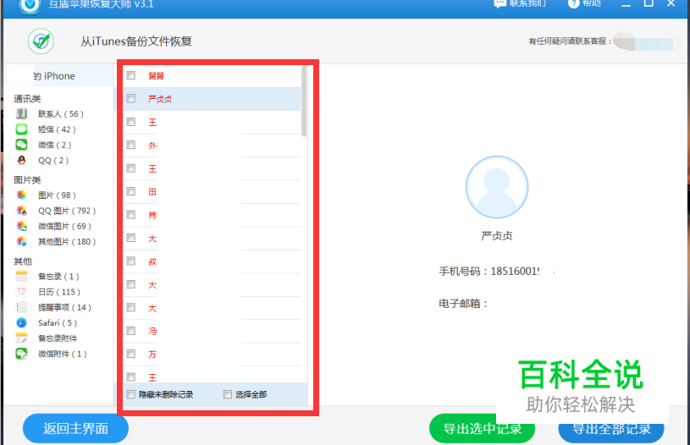
Task: Open the Calendar icon (日历 115)
Action: [x=21, y=292]
